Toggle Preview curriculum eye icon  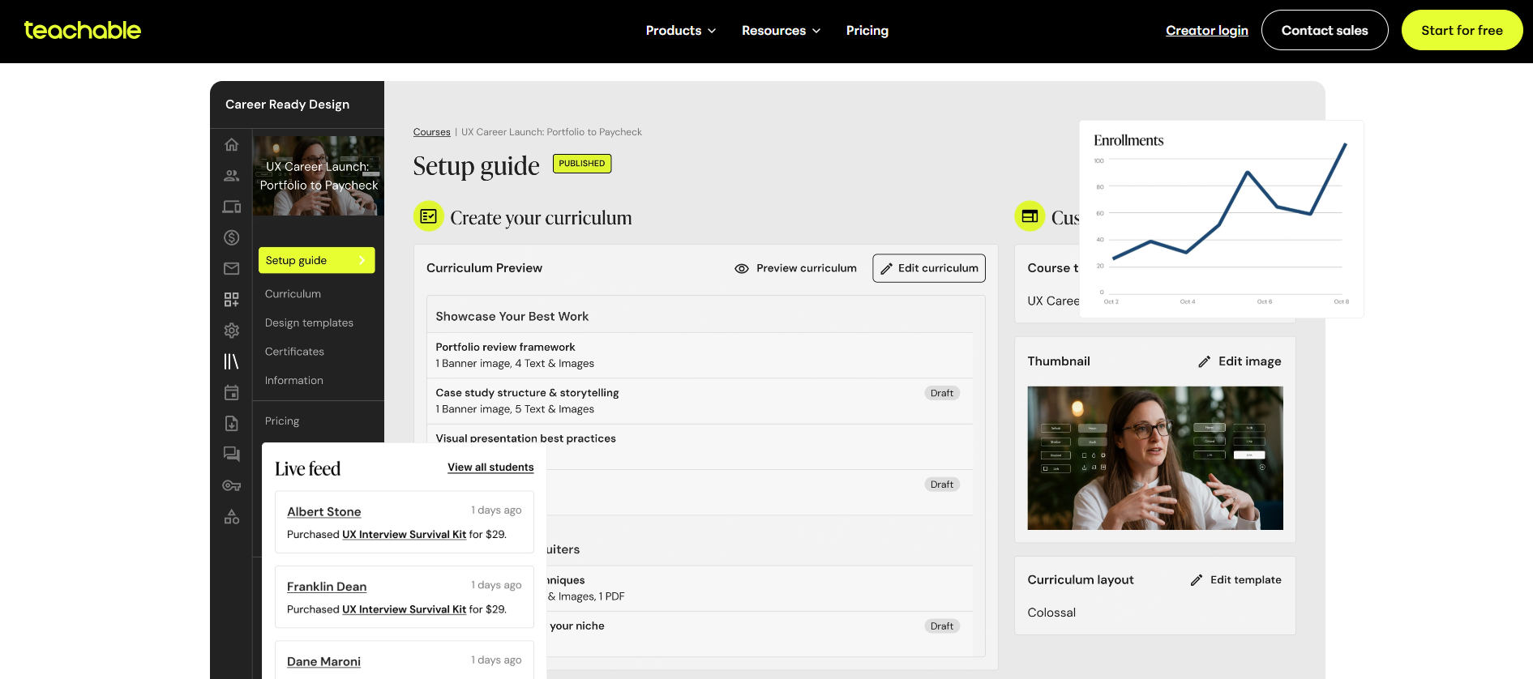741,268
